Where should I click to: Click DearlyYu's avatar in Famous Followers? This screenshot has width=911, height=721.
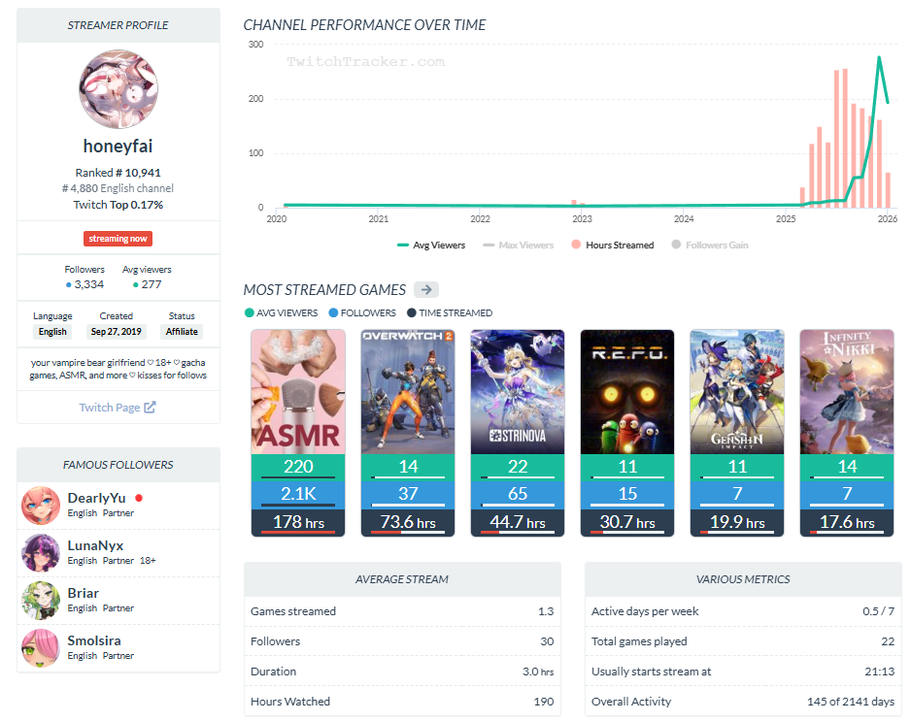pos(41,506)
